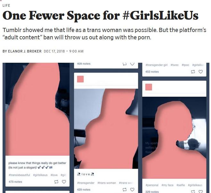
Task: Open the #trans woman tag
Action: coord(107,183)
